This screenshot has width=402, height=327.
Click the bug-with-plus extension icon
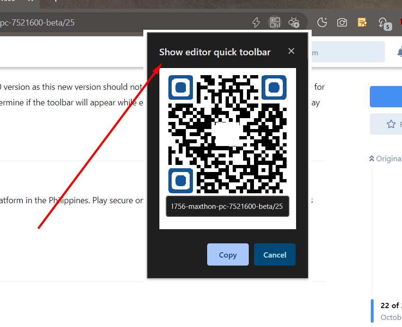tap(294, 22)
